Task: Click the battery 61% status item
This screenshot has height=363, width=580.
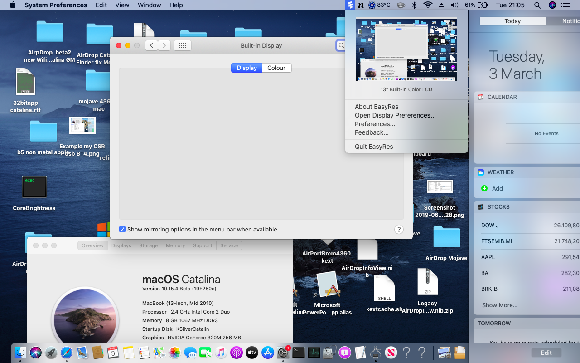Action: (476, 5)
